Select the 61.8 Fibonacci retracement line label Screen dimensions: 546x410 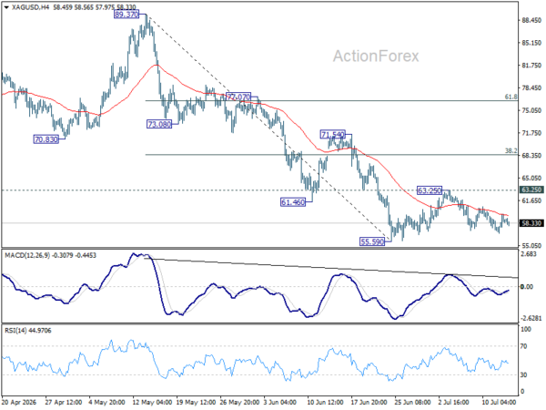coord(511,97)
